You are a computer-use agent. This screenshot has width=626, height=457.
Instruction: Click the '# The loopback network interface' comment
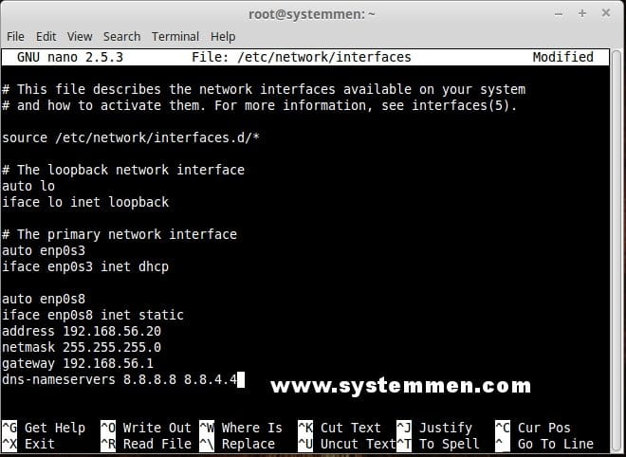[123, 170]
